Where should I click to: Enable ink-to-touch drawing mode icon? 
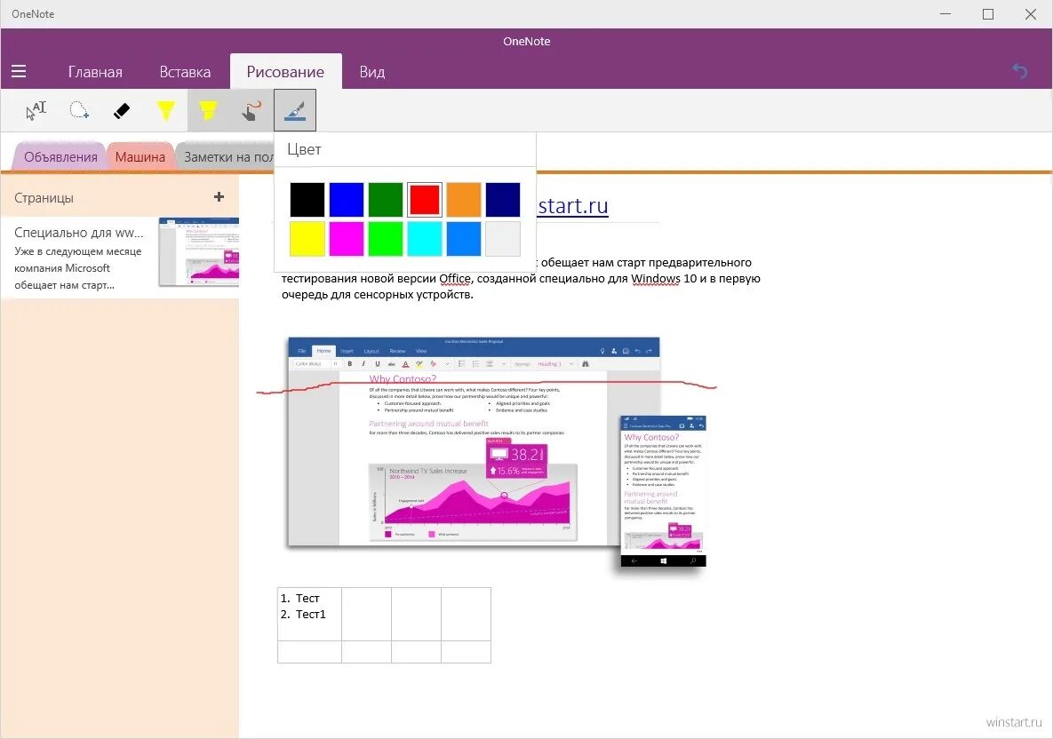point(251,109)
